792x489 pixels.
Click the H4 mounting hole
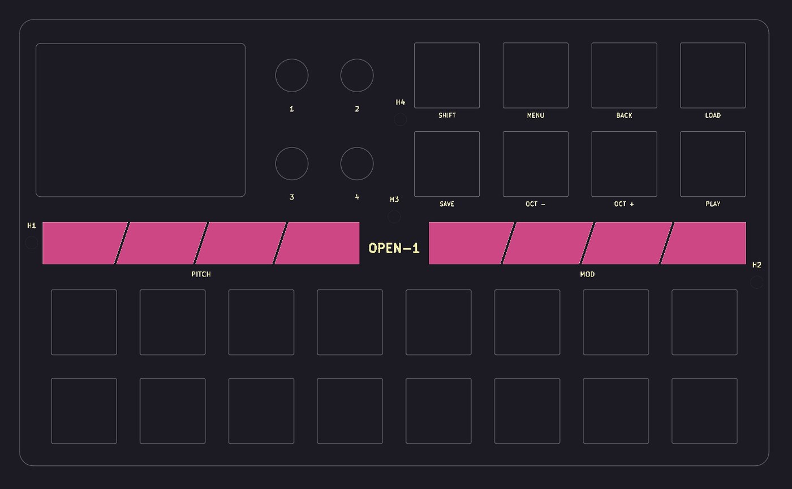[401, 120]
